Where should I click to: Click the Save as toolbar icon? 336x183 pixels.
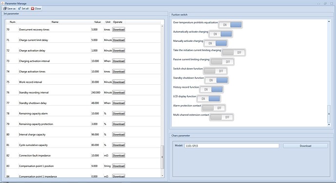(5, 9)
